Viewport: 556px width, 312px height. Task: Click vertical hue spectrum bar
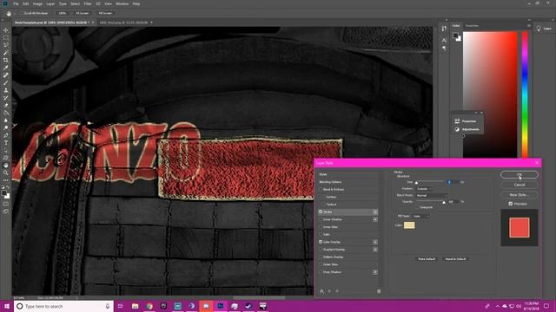525,94
